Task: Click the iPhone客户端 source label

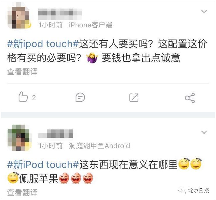Action: pos(91,25)
